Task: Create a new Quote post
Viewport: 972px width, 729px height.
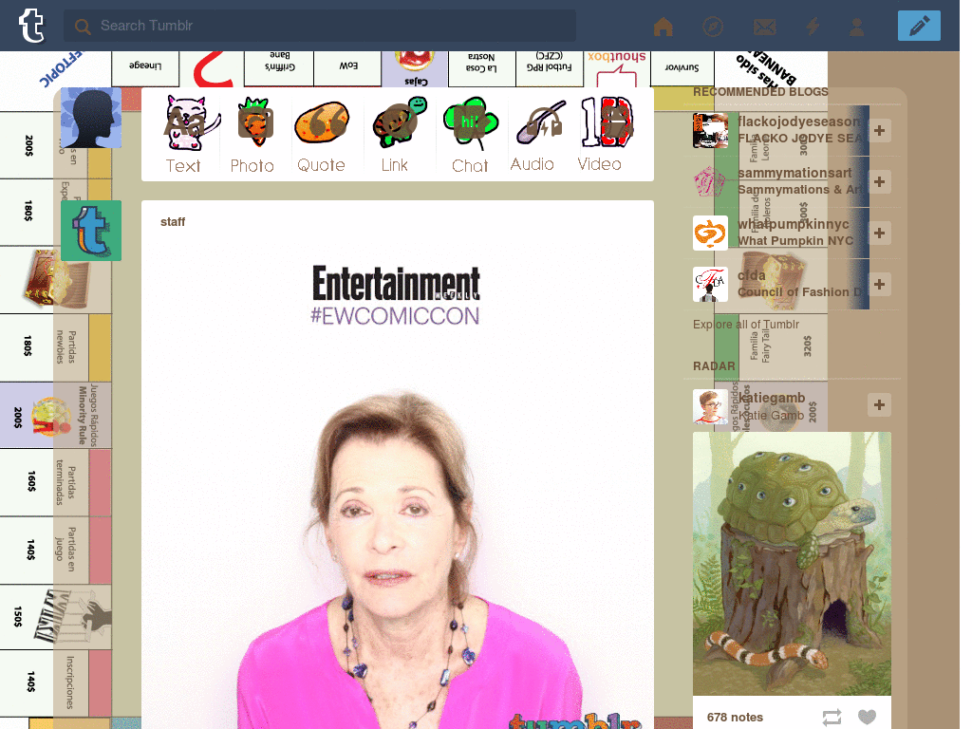Action: tap(321, 135)
